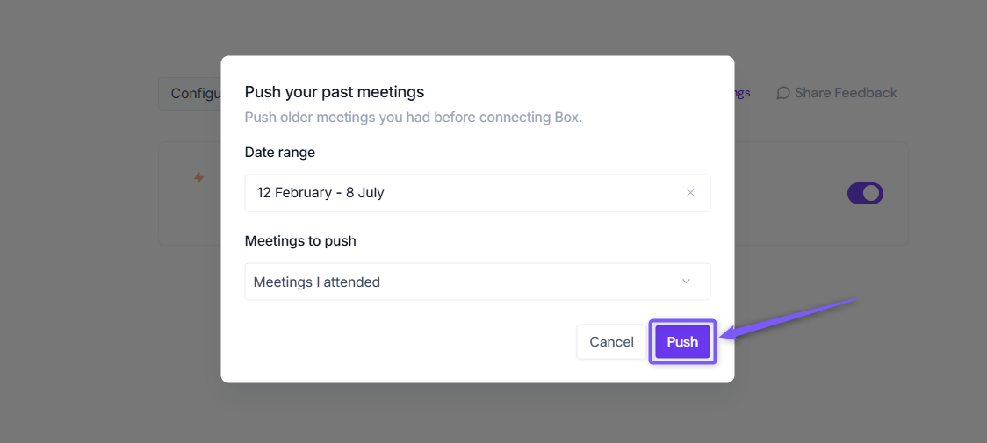Screen dimensions: 987x443
Task: Clear the date range with the X icon
Action: (x=690, y=193)
